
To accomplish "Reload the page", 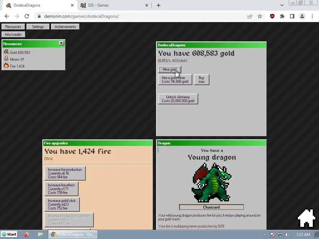I will pyautogui.click(x=27, y=16).
